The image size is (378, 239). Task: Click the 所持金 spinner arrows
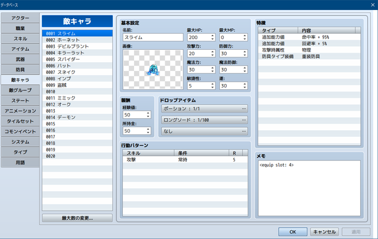point(148,131)
